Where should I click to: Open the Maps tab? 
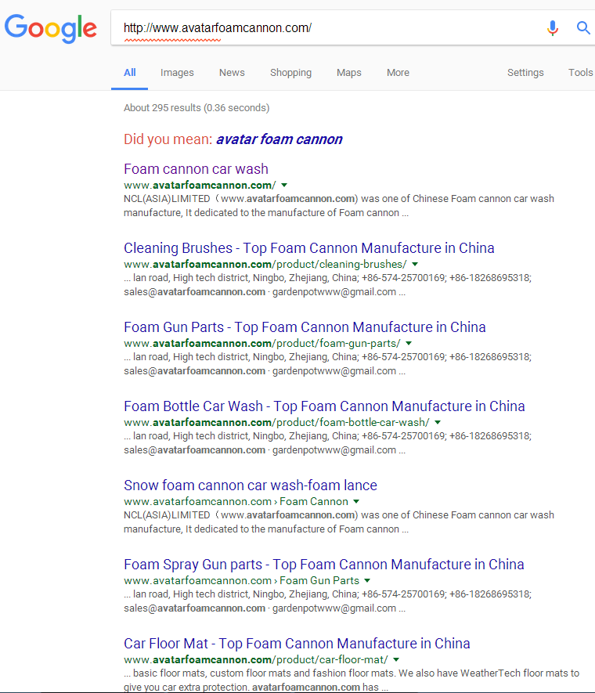click(x=349, y=73)
